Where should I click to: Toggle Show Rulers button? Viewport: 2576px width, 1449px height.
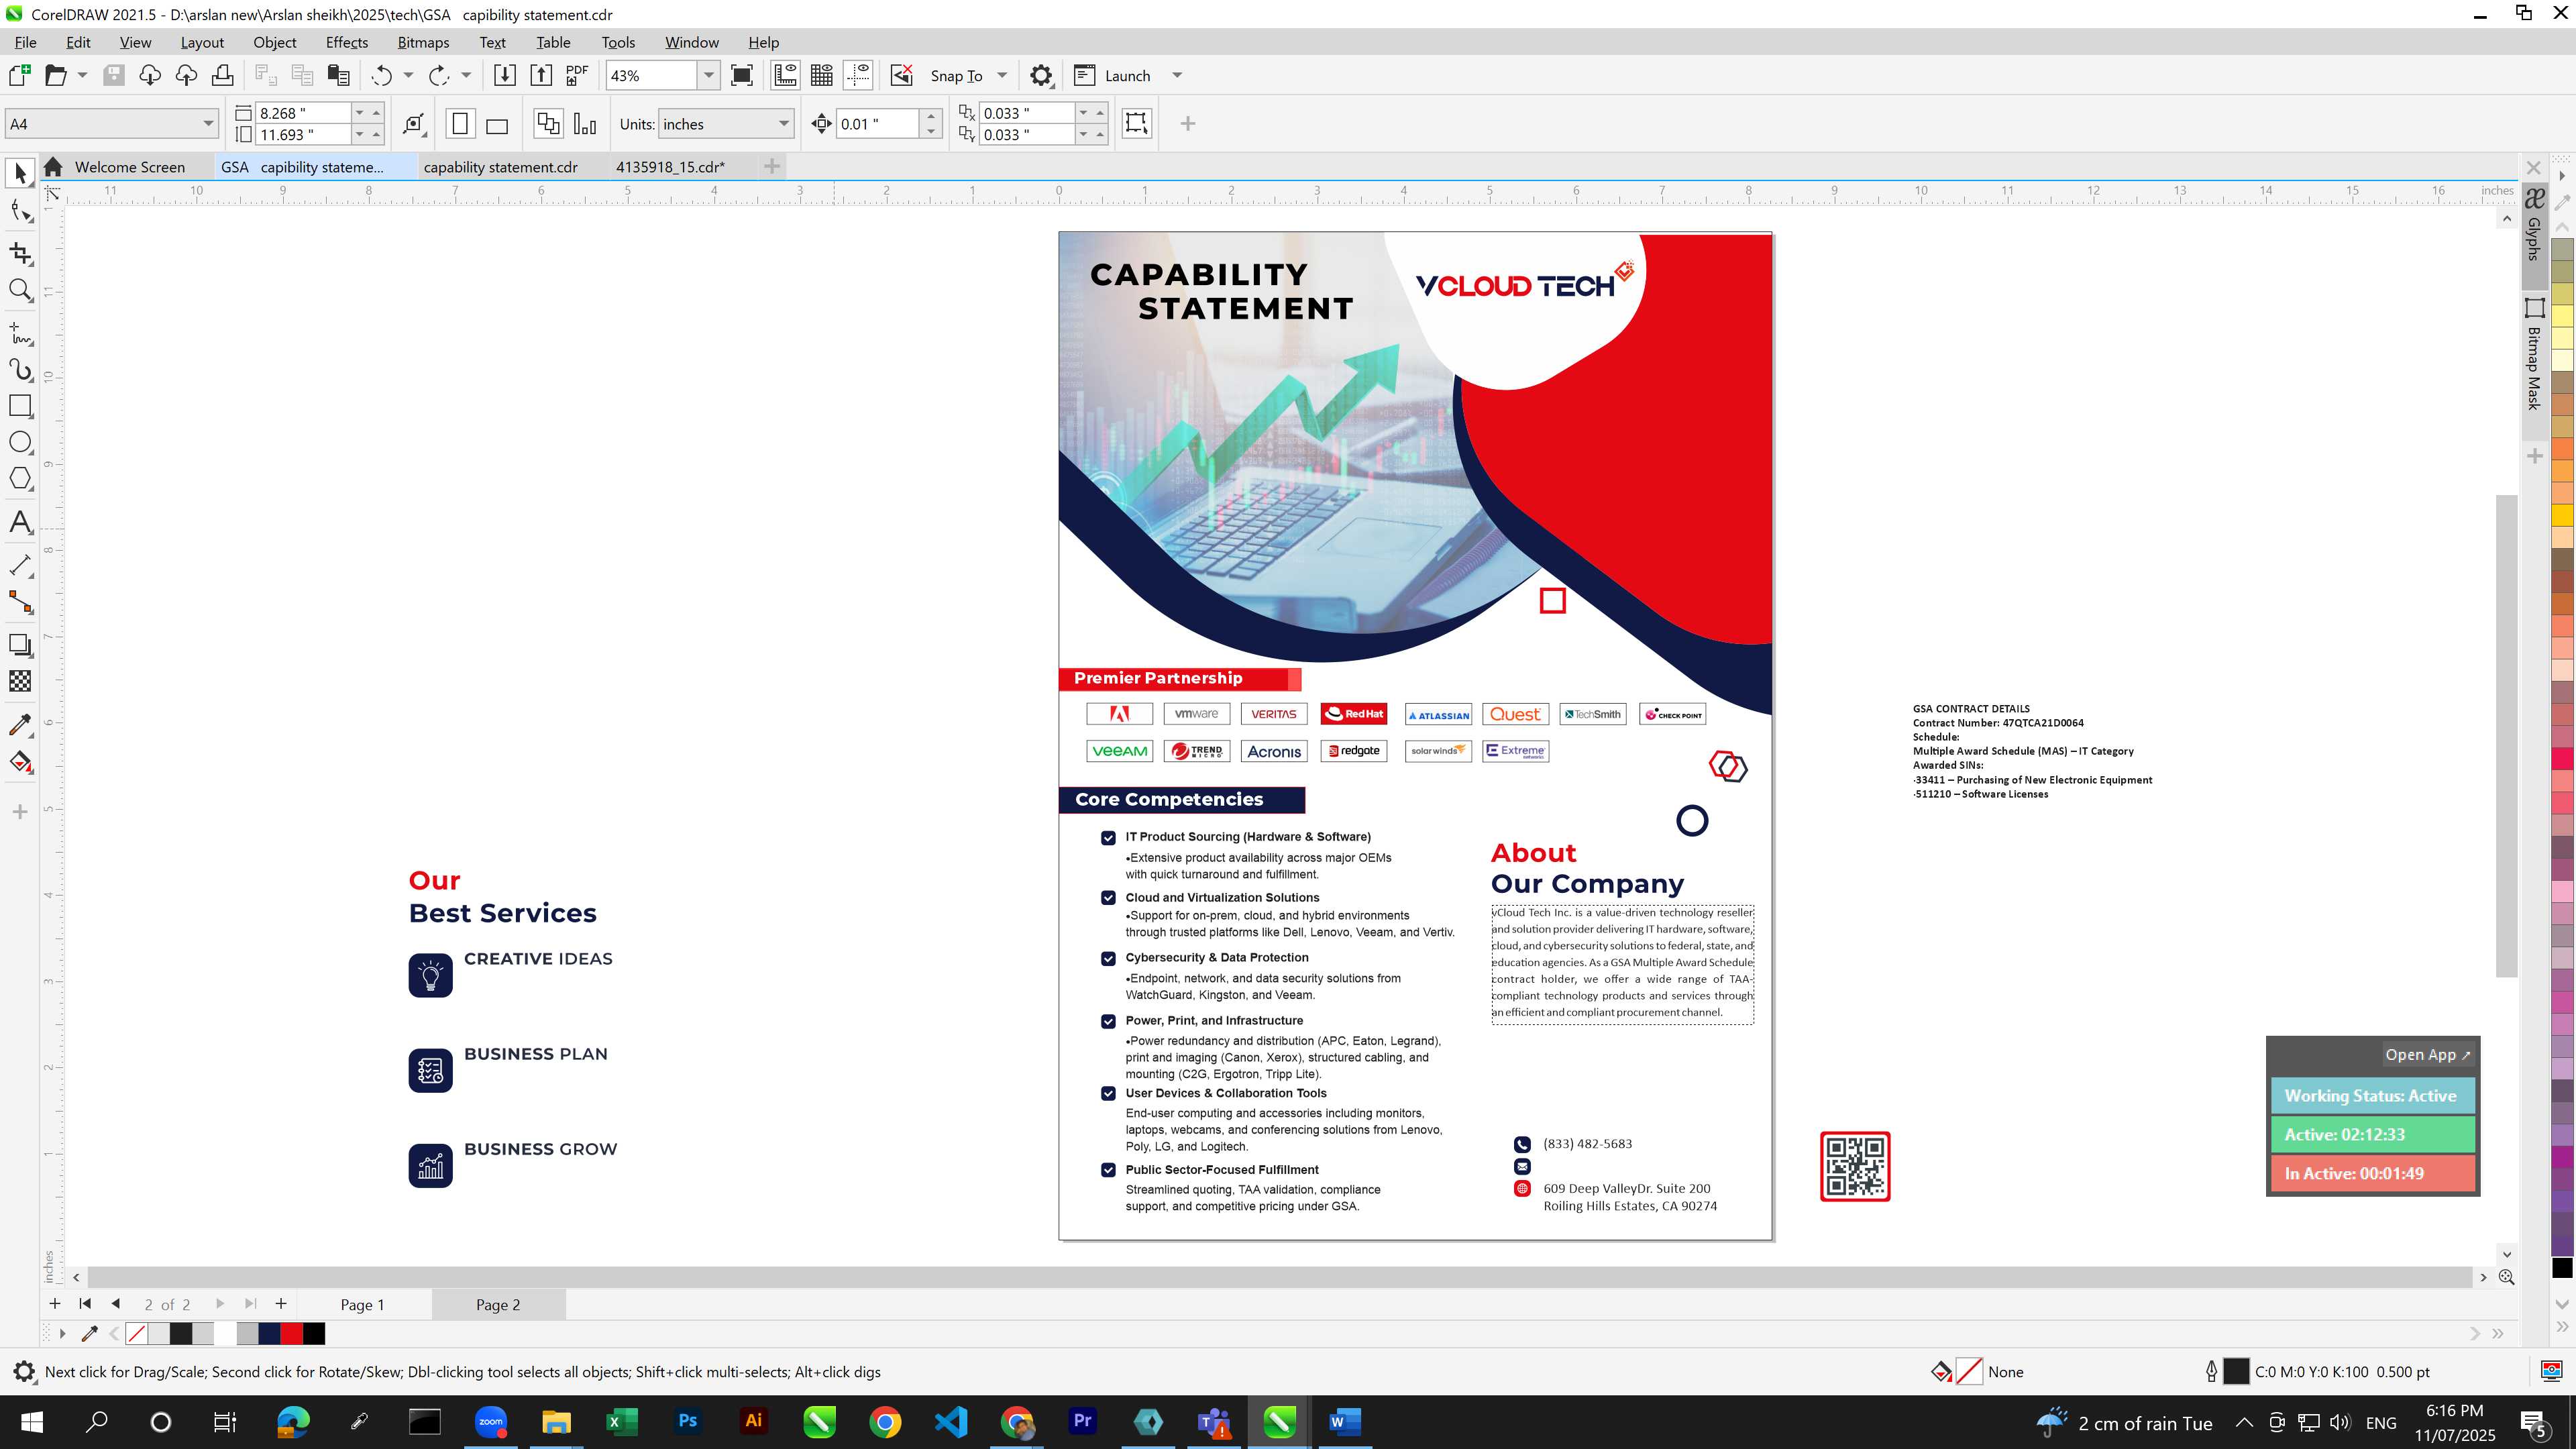(x=785, y=75)
